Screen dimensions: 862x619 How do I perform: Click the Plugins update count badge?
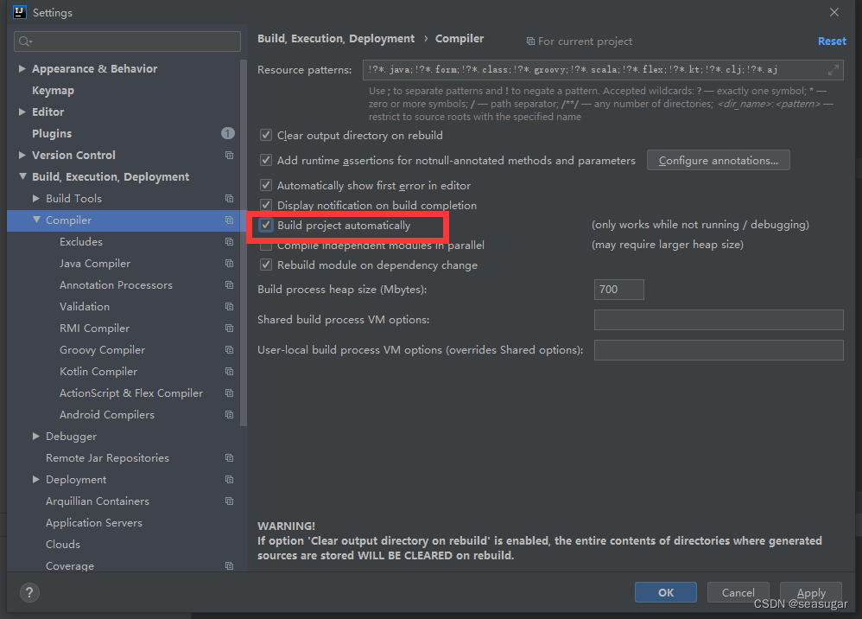point(228,133)
